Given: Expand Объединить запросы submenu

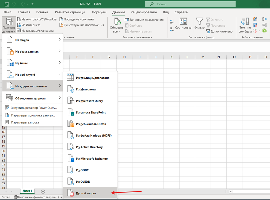Looking at the screenshot, I should pyautogui.click(x=33, y=98).
